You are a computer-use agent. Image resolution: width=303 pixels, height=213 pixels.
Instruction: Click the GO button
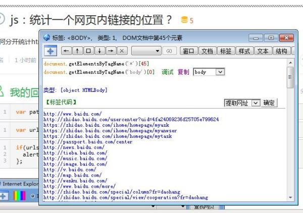pyautogui.click(x=169, y=51)
